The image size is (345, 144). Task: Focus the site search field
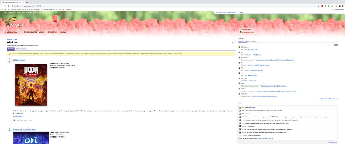coord(288,12)
